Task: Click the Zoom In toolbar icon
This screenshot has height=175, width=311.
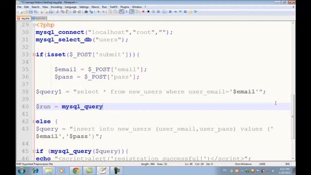Action: (98, 12)
